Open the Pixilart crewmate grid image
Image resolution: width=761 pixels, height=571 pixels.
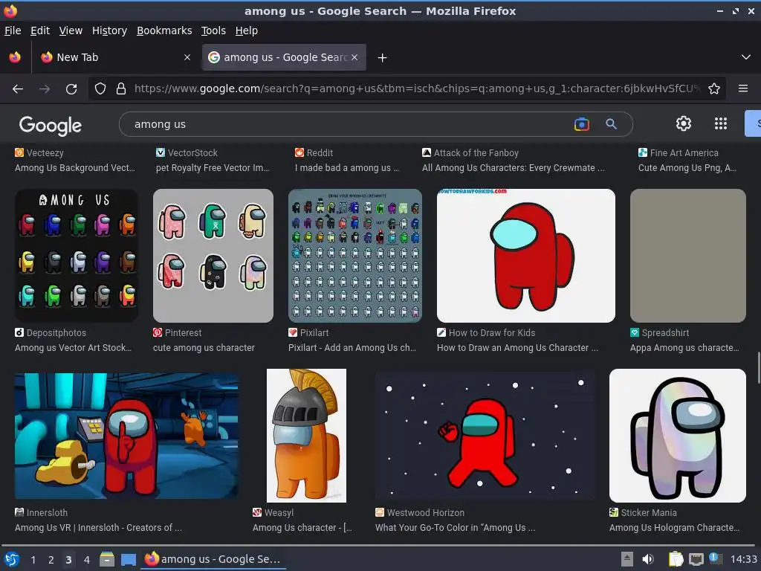354,256
